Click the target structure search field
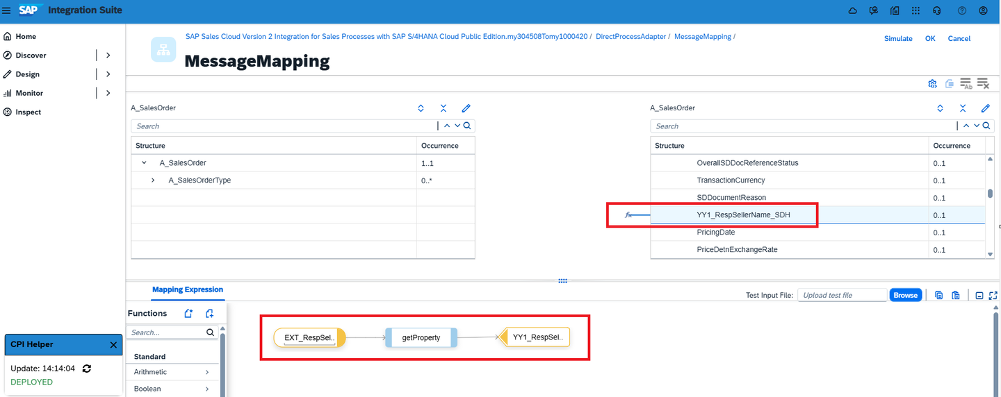Screen dimensions: 1001x397 pyautogui.click(x=803, y=126)
